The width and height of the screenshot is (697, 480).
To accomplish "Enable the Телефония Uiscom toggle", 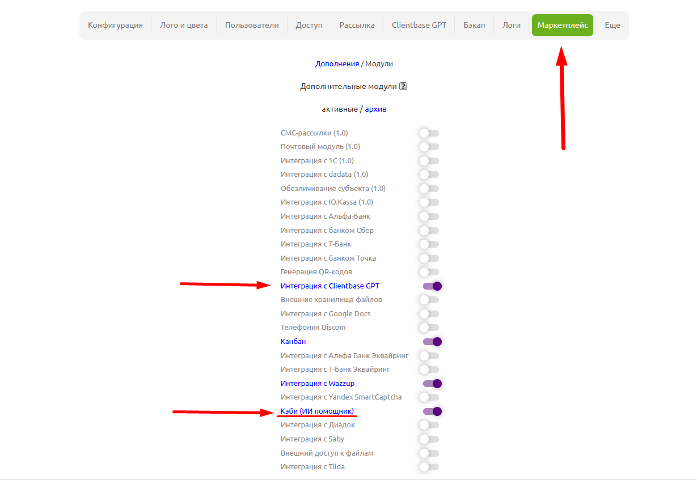I will (429, 328).
